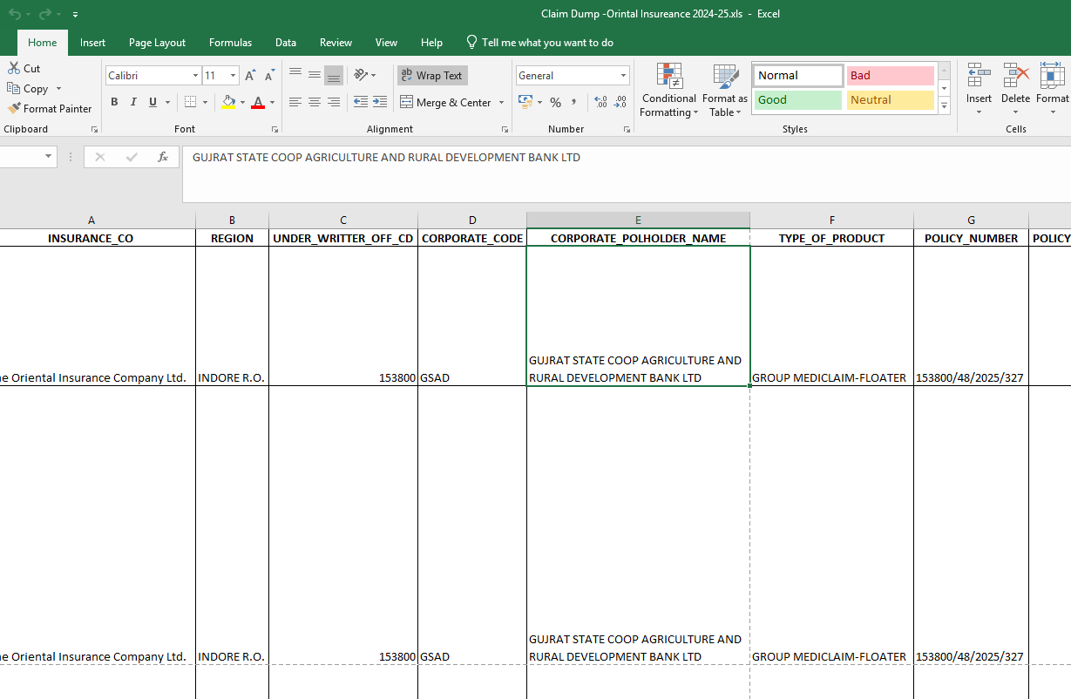
Task: Align text right
Action: pyautogui.click(x=334, y=102)
